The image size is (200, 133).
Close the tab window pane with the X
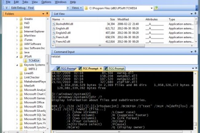(196, 68)
